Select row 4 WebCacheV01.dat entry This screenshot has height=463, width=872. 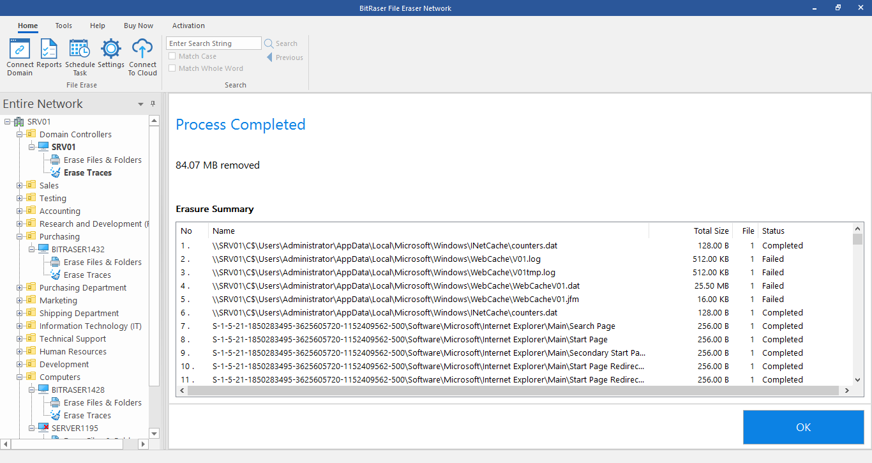pyautogui.click(x=515, y=285)
